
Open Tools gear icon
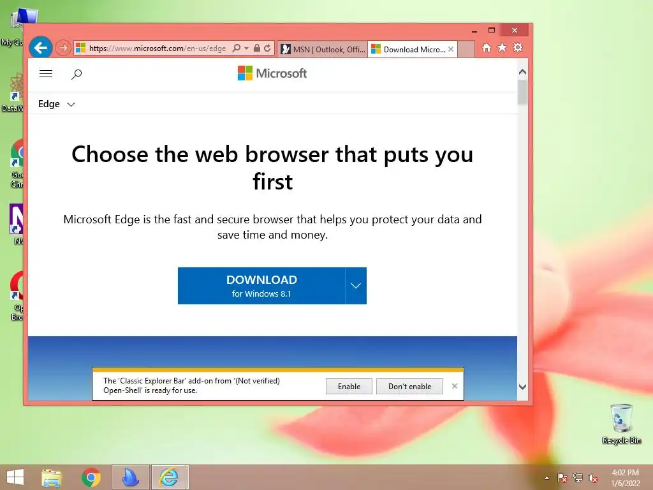(518, 47)
